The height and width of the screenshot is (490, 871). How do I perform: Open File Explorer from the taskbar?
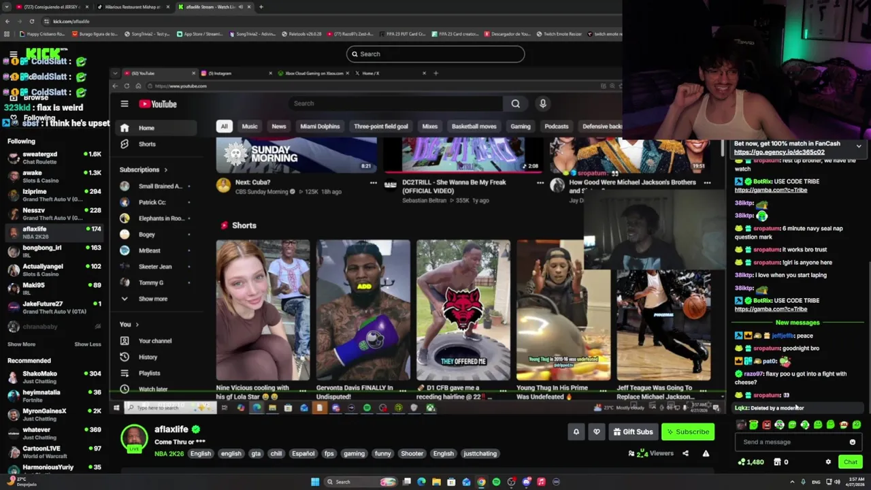coord(436,482)
